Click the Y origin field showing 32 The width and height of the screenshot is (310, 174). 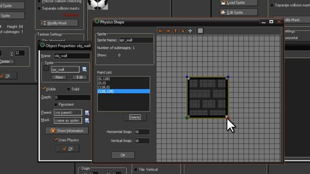pos(20,53)
